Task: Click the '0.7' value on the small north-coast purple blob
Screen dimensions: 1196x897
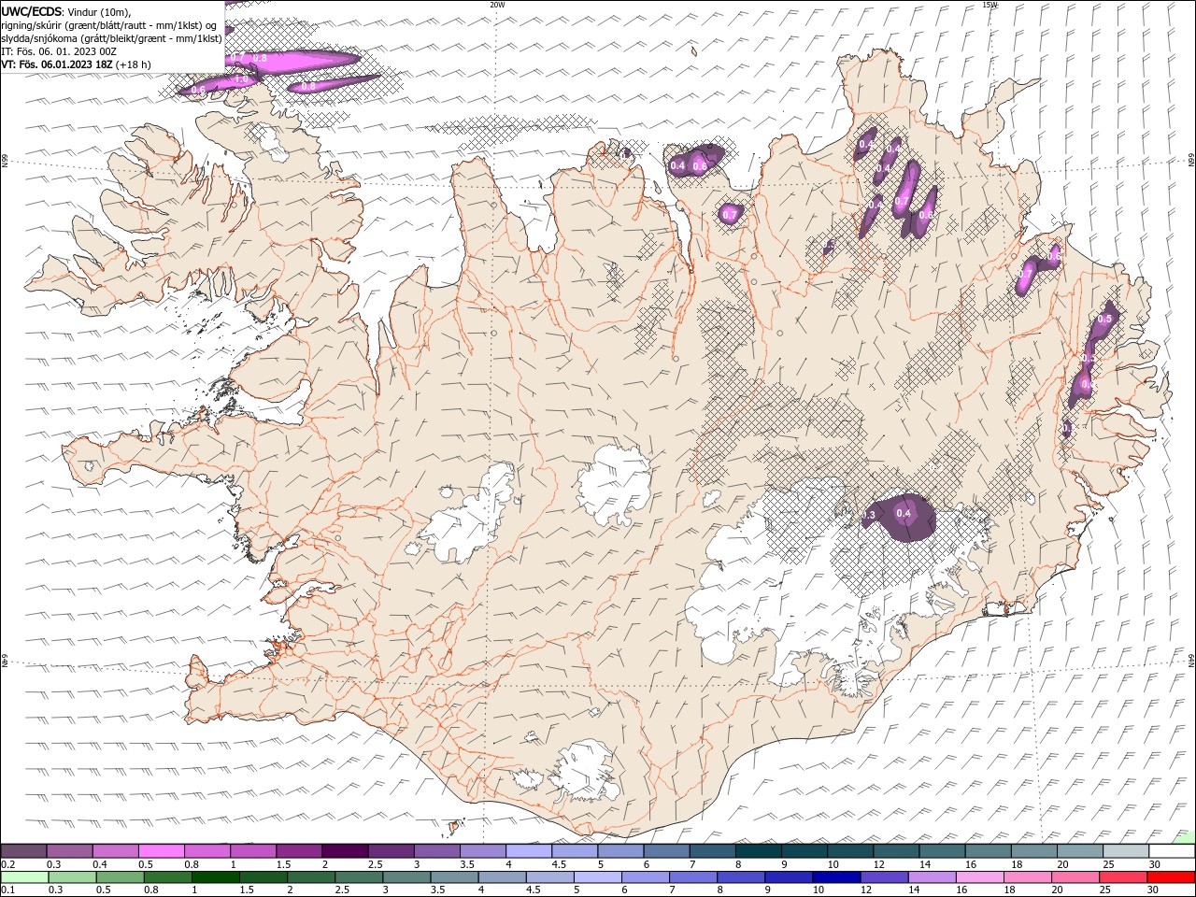Action: click(730, 215)
